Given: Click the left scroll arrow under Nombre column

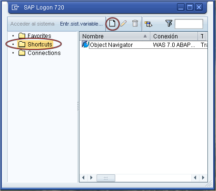Looking at the screenshot, I should (x=83, y=178).
